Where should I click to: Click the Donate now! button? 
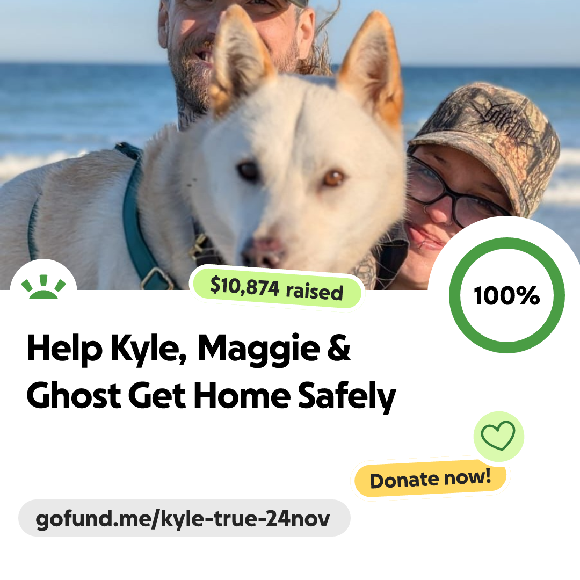click(x=431, y=479)
